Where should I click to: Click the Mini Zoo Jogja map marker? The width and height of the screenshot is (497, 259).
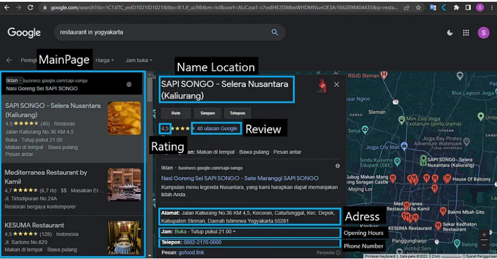pos(401,120)
